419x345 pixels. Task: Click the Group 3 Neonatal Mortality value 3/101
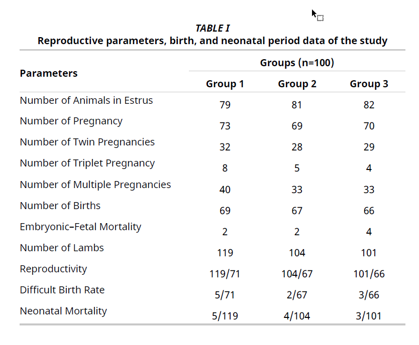tap(369, 316)
